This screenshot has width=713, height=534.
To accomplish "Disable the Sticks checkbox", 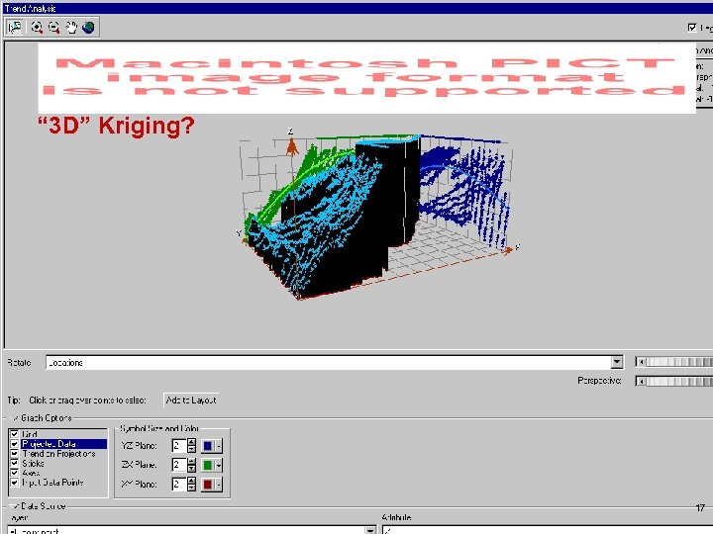I will coord(14,463).
